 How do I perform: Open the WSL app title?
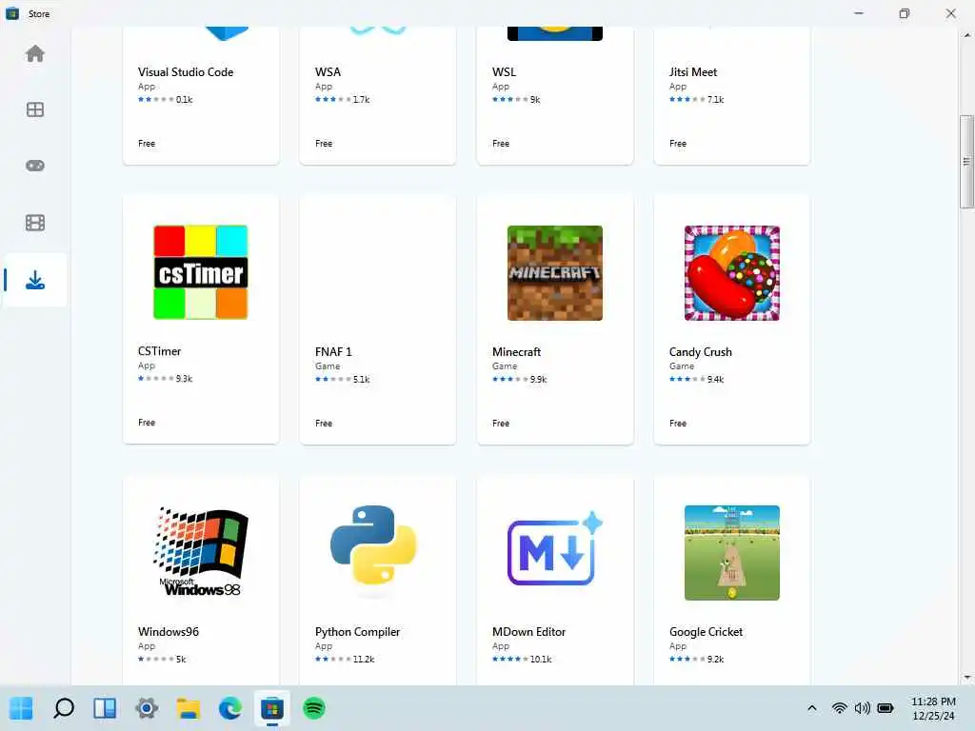[504, 72]
